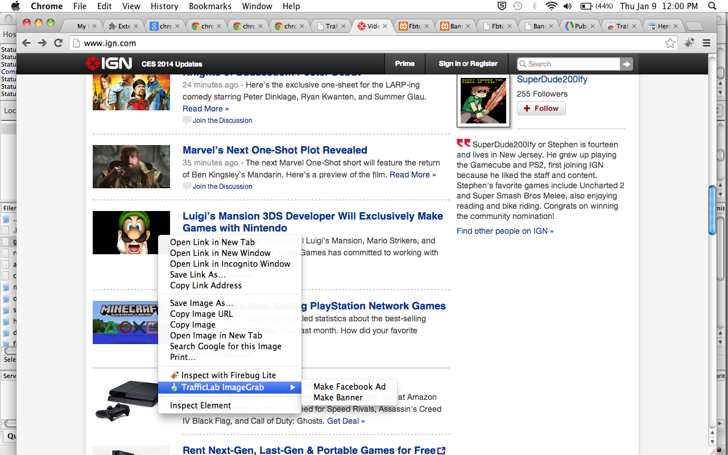Switch to the Traf tab with page icon
Screen dimensions: 728x455
click(332, 26)
